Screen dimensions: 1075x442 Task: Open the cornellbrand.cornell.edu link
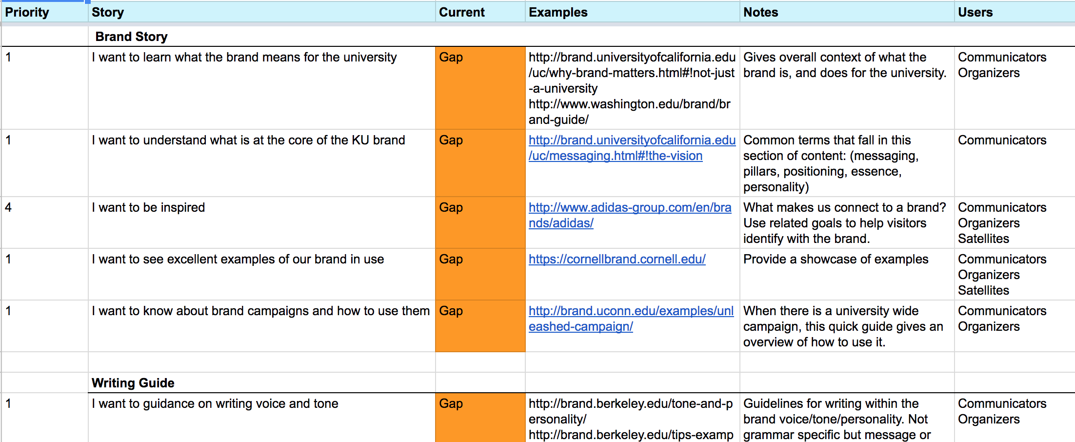617,259
